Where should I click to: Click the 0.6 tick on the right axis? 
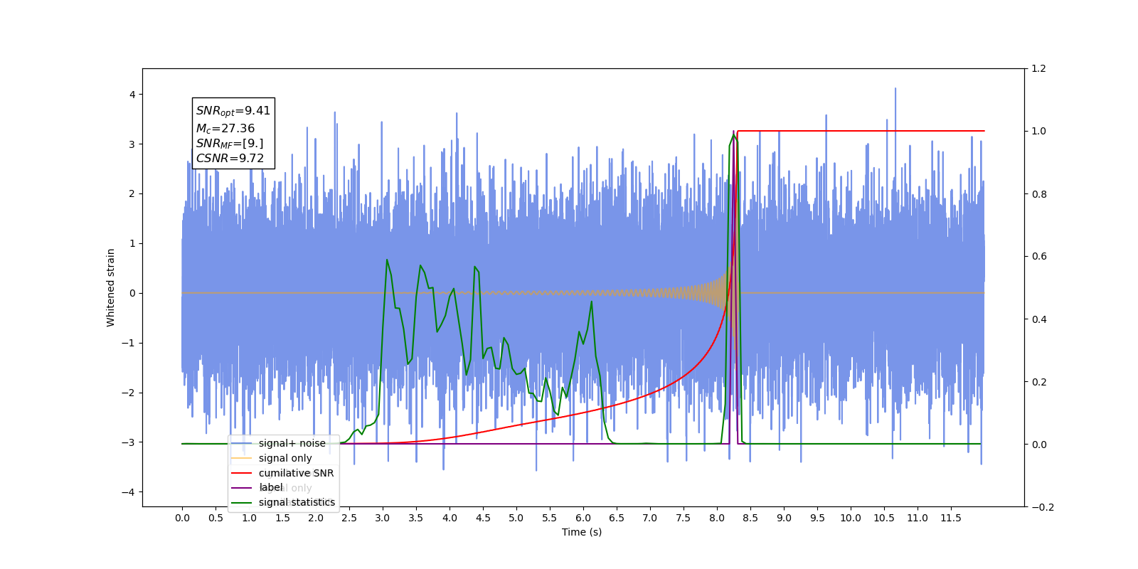point(1039,257)
